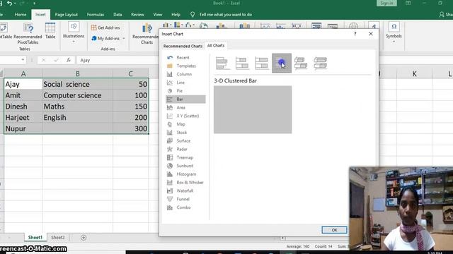Image resolution: width=453 pixels, height=254 pixels.
Task: Click the 3-D Clustered Bar preview thumbnail
Action: click(x=253, y=110)
